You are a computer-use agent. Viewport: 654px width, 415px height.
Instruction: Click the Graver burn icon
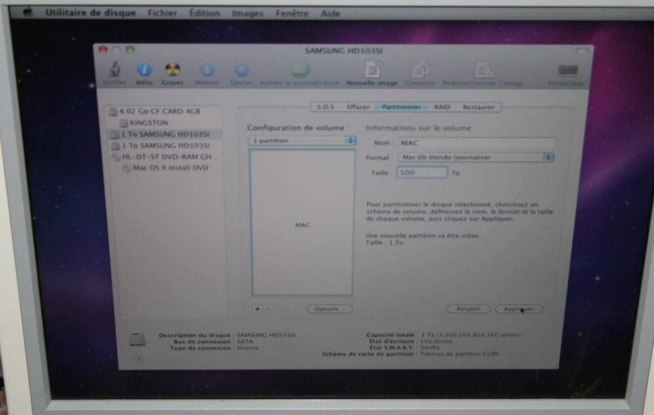coord(172,69)
